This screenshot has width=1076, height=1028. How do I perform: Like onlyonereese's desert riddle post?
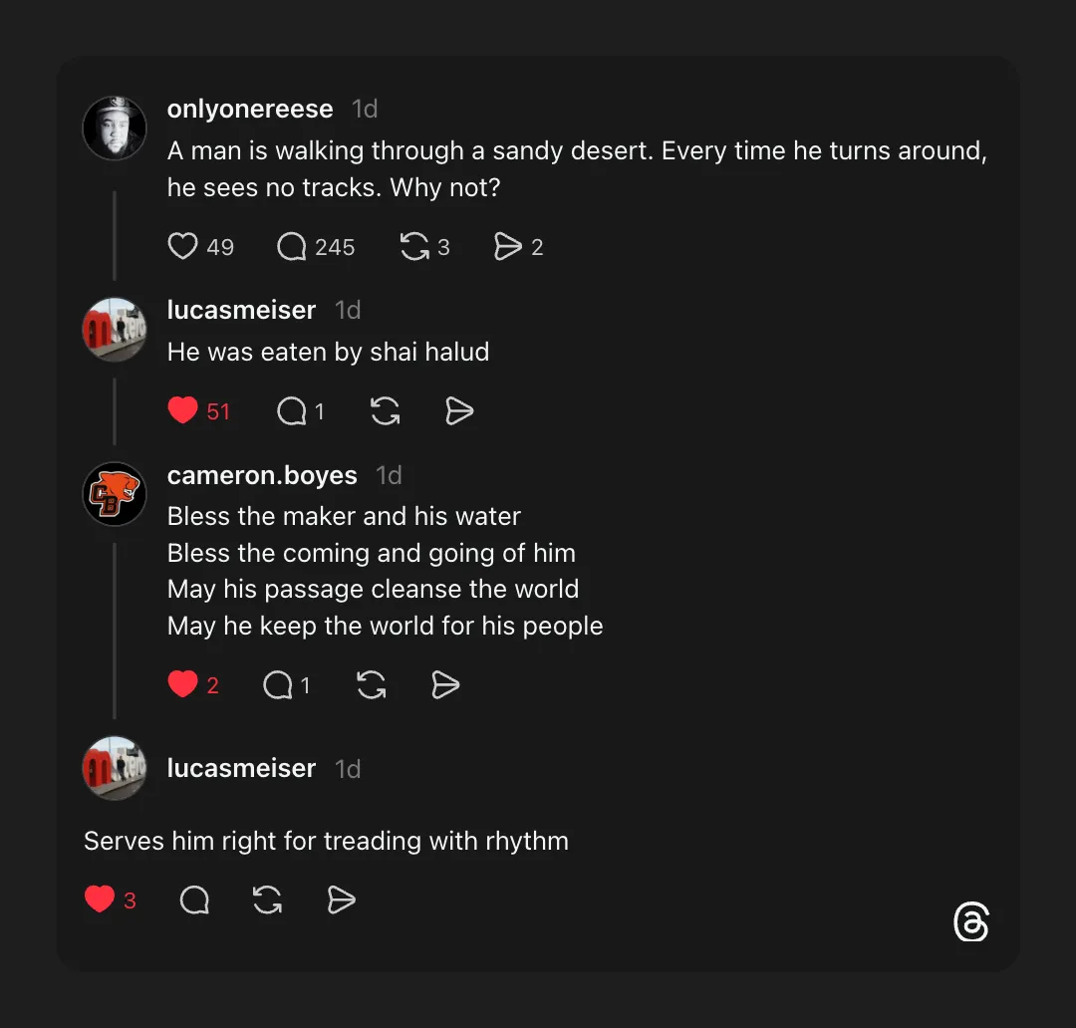point(183,247)
